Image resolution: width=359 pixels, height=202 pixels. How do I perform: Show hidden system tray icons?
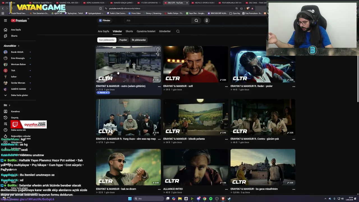coord(326,199)
